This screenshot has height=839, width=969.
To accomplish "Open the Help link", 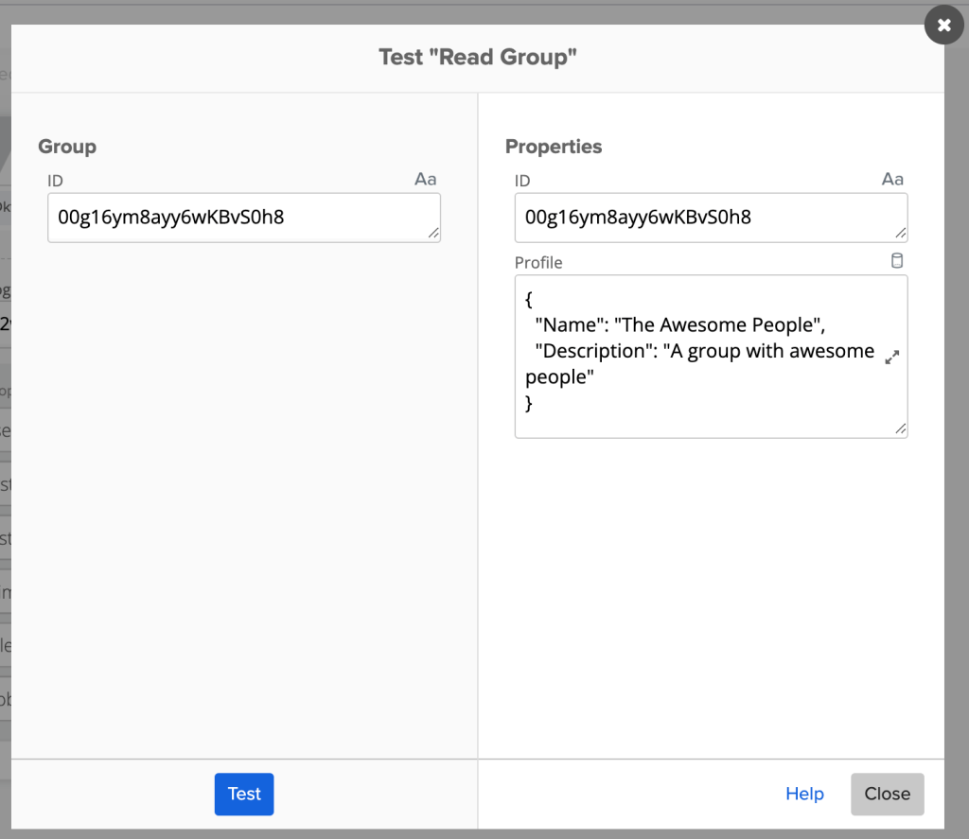I will click(804, 794).
